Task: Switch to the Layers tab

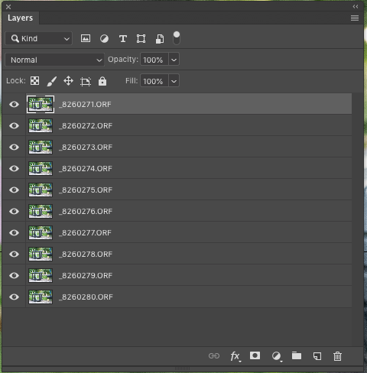Action: click(21, 18)
